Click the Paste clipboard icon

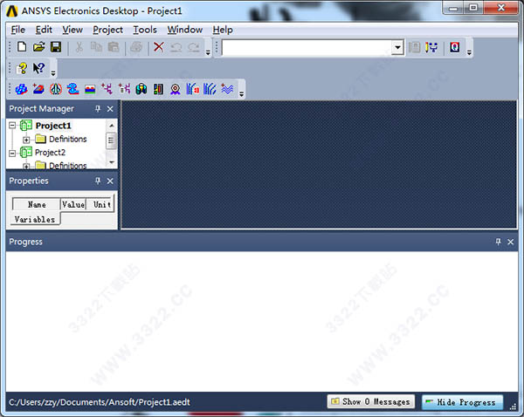(114, 47)
